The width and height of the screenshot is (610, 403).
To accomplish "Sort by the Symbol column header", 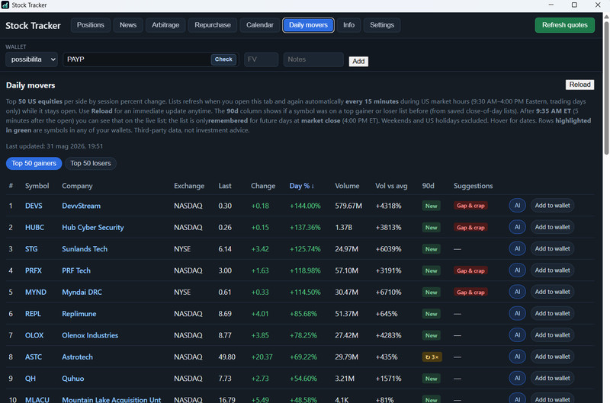I will click(37, 186).
